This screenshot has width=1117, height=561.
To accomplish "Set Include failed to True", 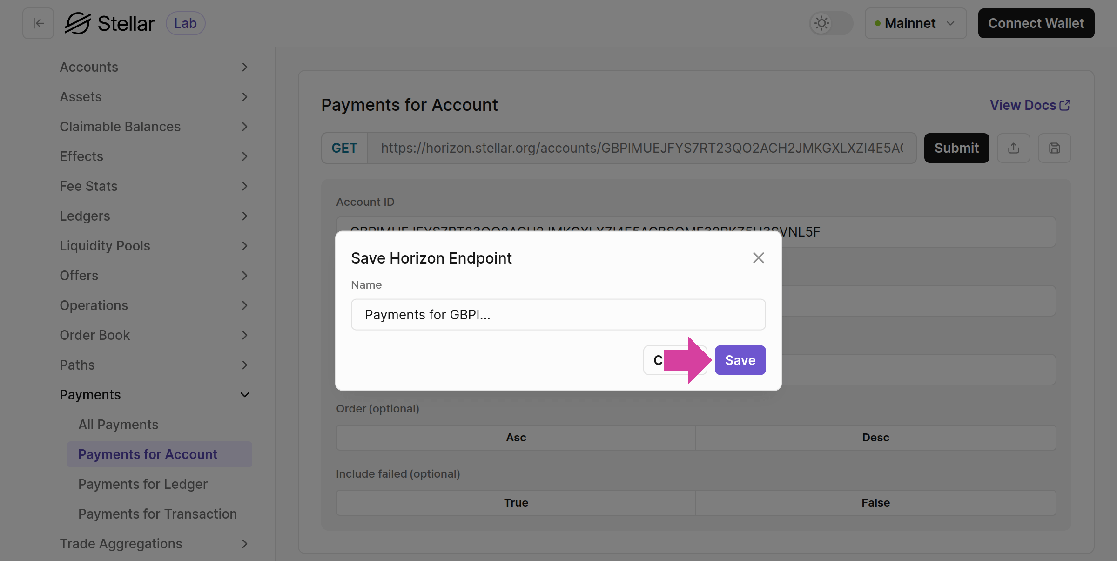I will pos(516,503).
